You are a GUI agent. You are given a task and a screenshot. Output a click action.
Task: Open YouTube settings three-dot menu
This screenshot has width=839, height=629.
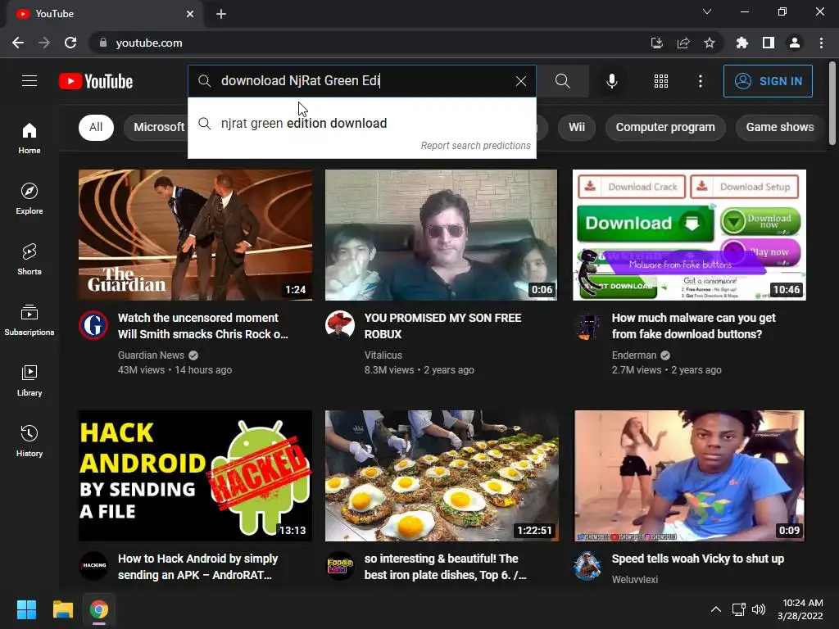[700, 81]
